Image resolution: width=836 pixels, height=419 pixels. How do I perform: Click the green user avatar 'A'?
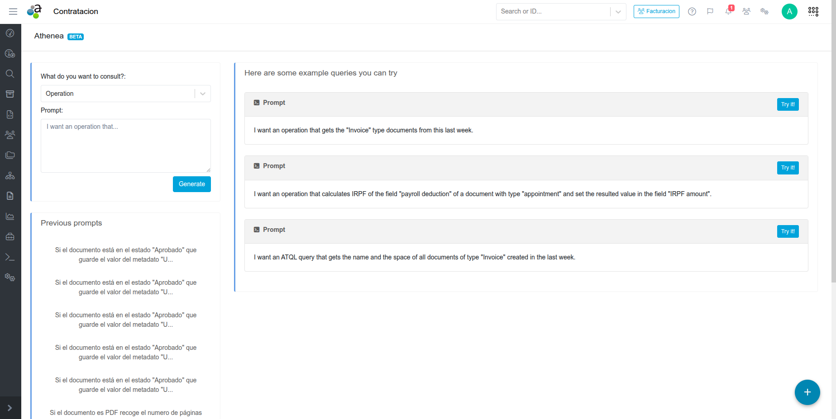789,12
